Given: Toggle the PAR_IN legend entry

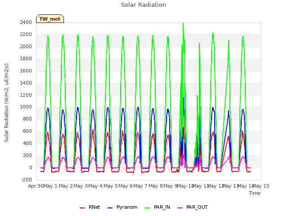Looking at the screenshot, I should pos(157,207).
